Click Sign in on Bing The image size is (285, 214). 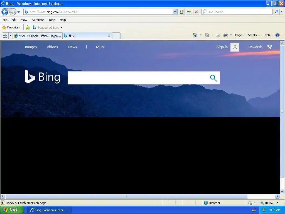222,47
